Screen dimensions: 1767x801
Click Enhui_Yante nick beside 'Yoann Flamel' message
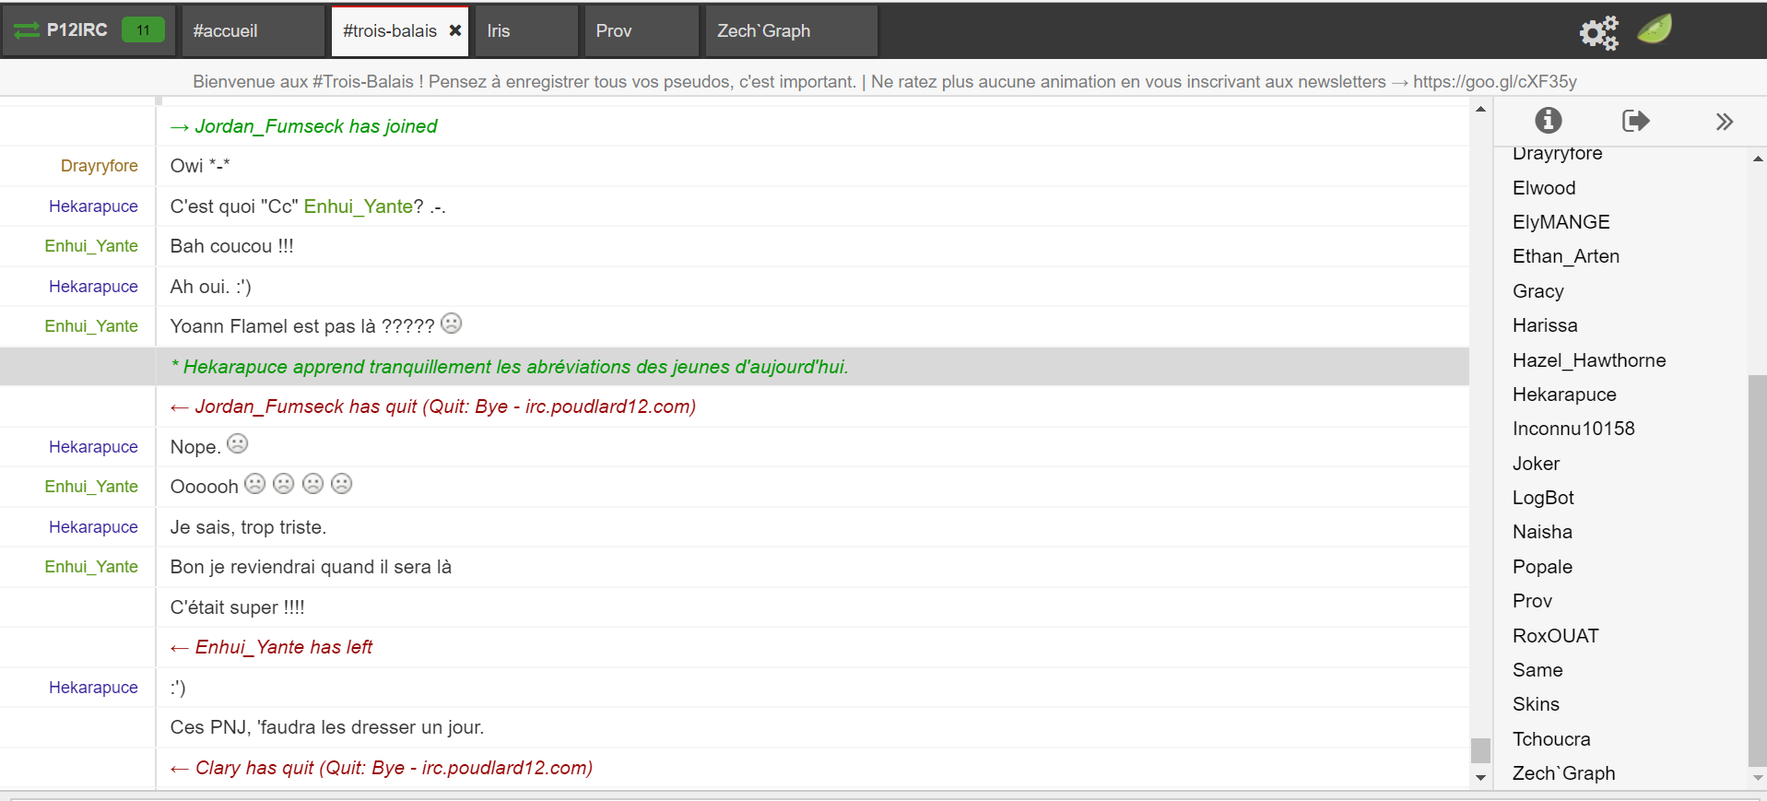[x=91, y=326]
